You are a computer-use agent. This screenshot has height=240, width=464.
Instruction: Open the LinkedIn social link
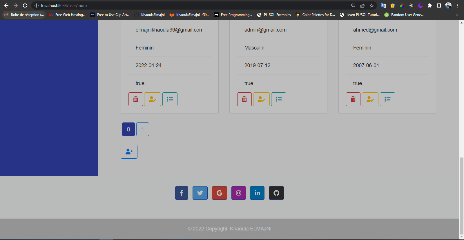(x=257, y=193)
